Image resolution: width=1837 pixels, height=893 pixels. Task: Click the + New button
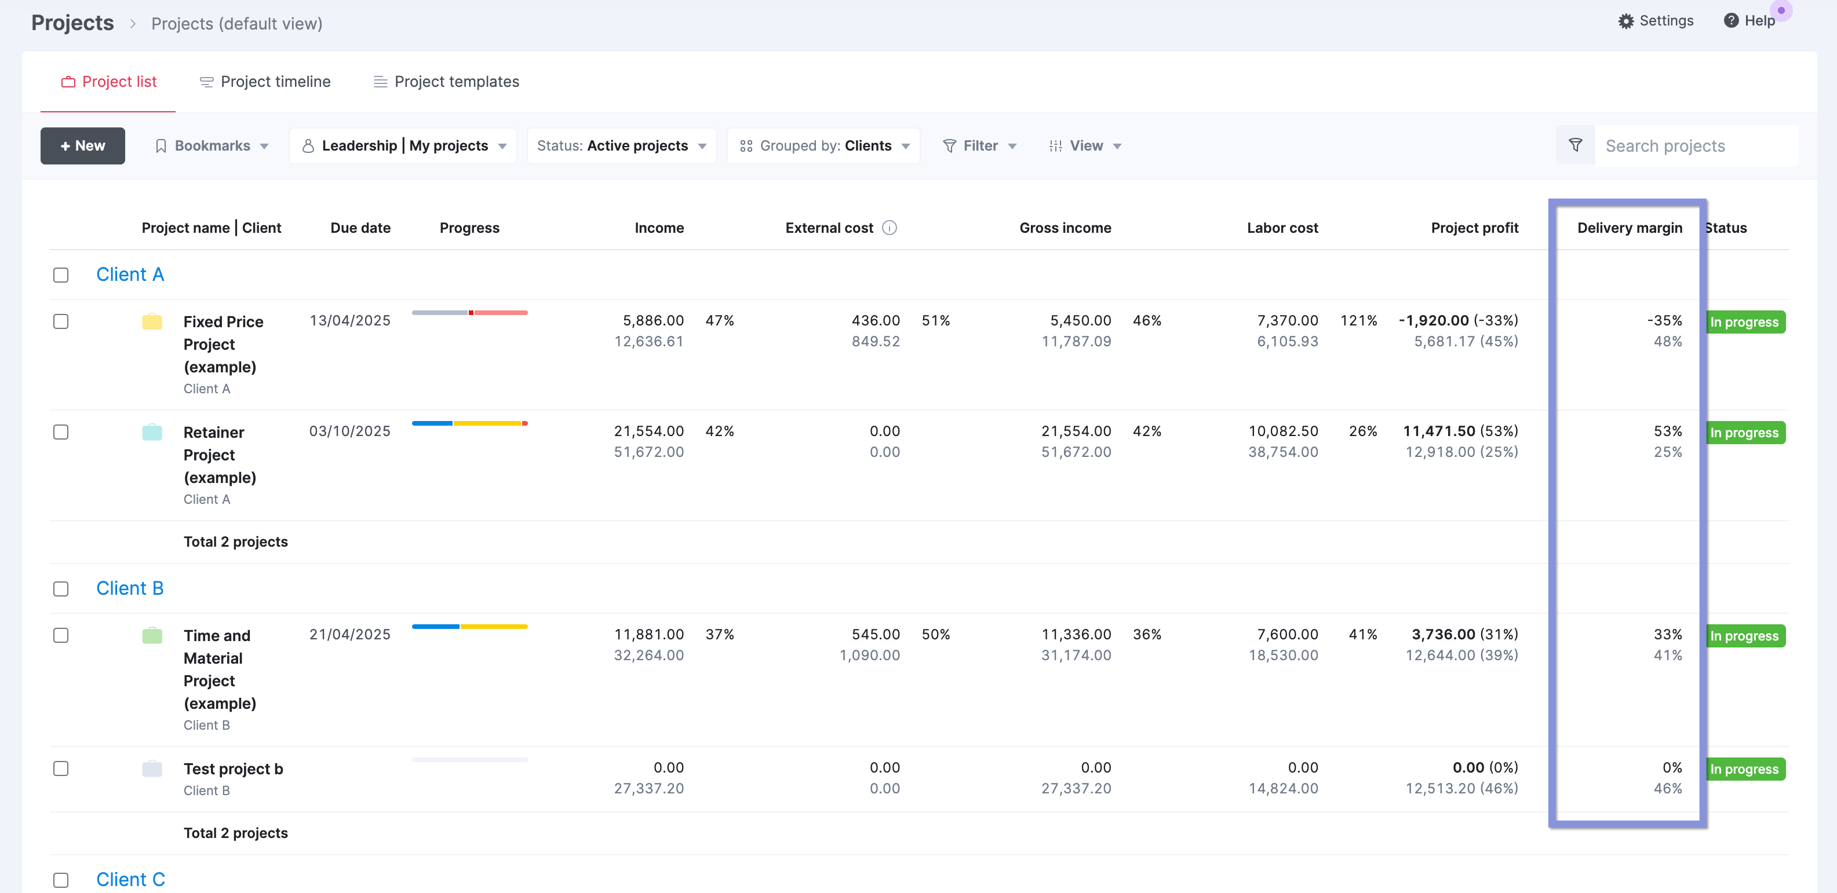[x=83, y=145]
